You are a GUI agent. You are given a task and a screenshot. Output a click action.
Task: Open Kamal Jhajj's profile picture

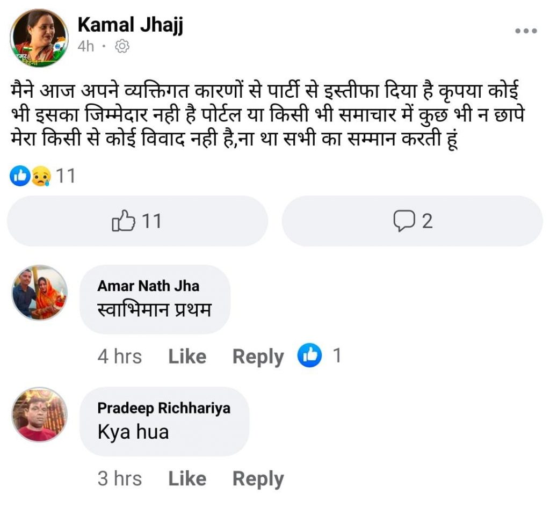click(x=40, y=38)
